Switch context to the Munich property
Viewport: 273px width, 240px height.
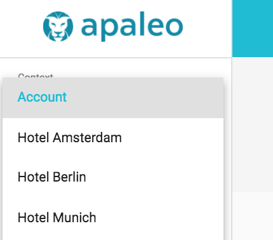click(x=113, y=217)
